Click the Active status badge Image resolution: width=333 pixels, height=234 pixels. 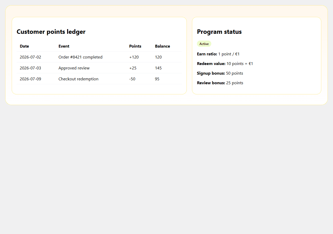(x=204, y=44)
